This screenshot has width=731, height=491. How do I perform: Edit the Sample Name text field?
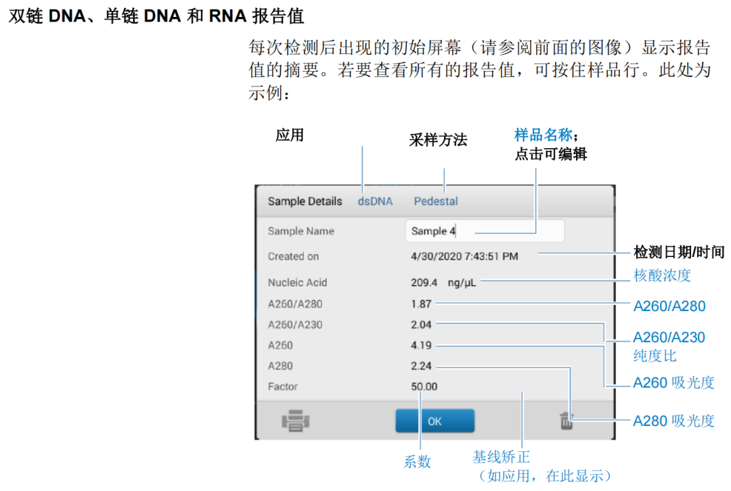[484, 231]
